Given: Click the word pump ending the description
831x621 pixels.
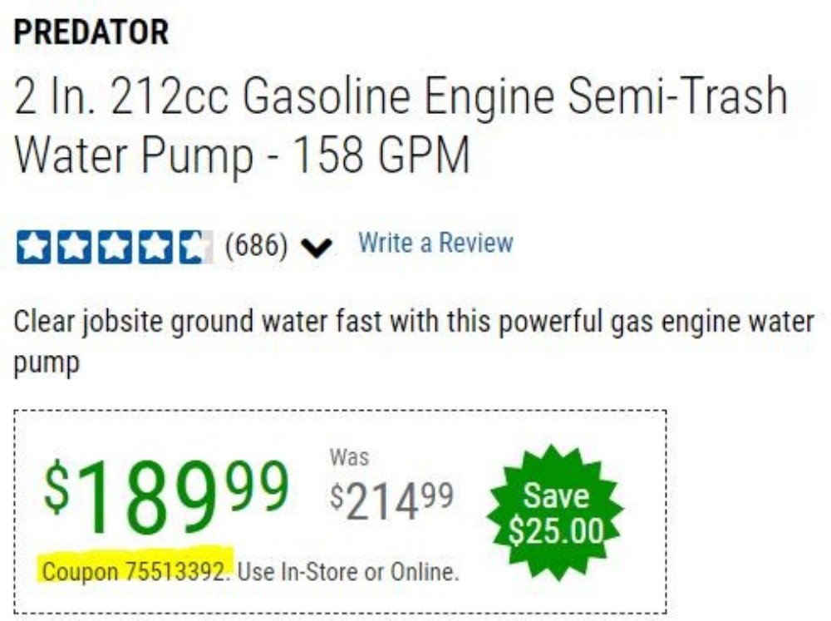Looking at the screenshot, I should (47, 364).
